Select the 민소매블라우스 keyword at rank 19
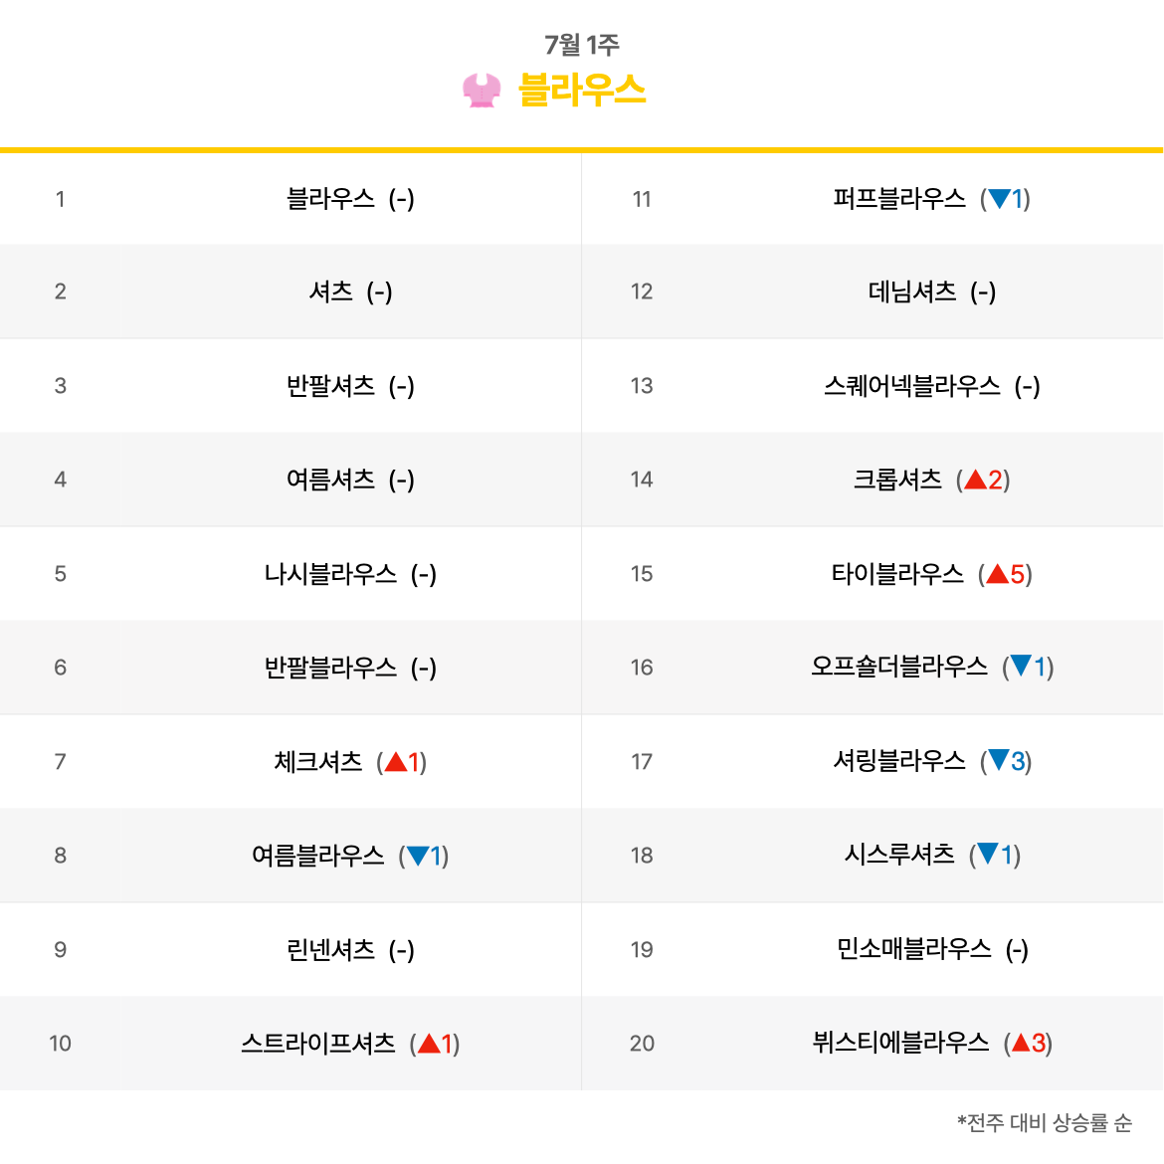Screen dimensions: 1164x1164 tap(914, 949)
